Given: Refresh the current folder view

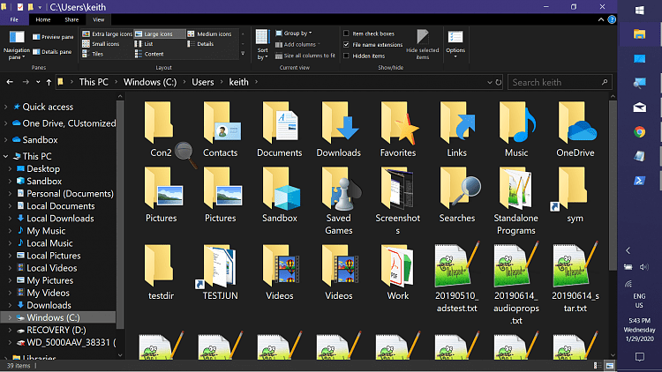Looking at the screenshot, I should coord(498,82).
